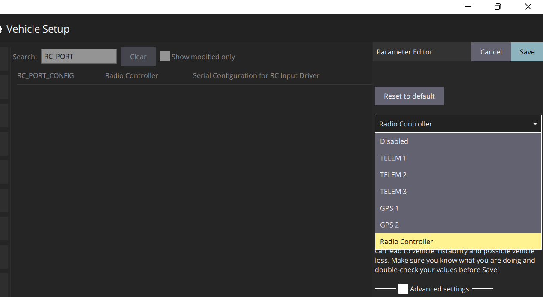
Task: Click Serial Configuration for RC Input Driver description
Action: click(256, 75)
